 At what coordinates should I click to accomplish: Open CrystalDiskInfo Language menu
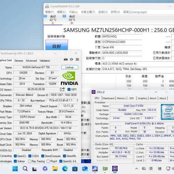click(x=135, y=12)
